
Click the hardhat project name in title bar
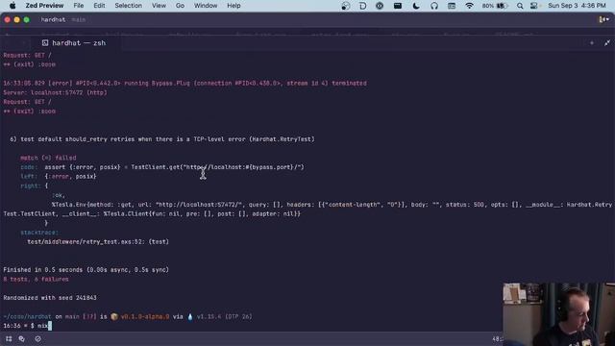[54, 19]
